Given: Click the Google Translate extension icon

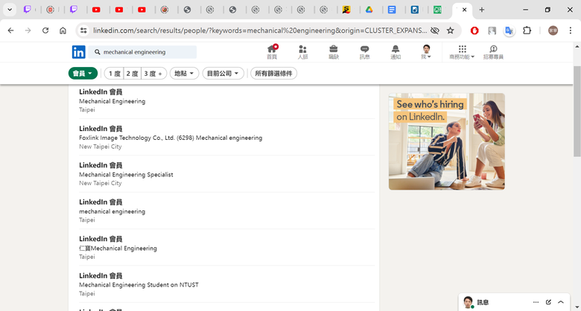Looking at the screenshot, I should pyautogui.click(x=509, y=31).
